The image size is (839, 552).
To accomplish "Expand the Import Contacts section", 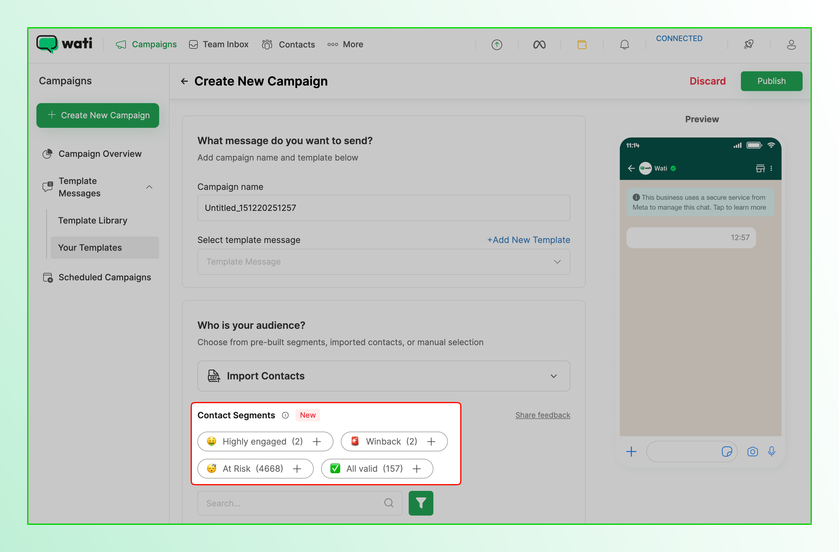I will (383, 376).
